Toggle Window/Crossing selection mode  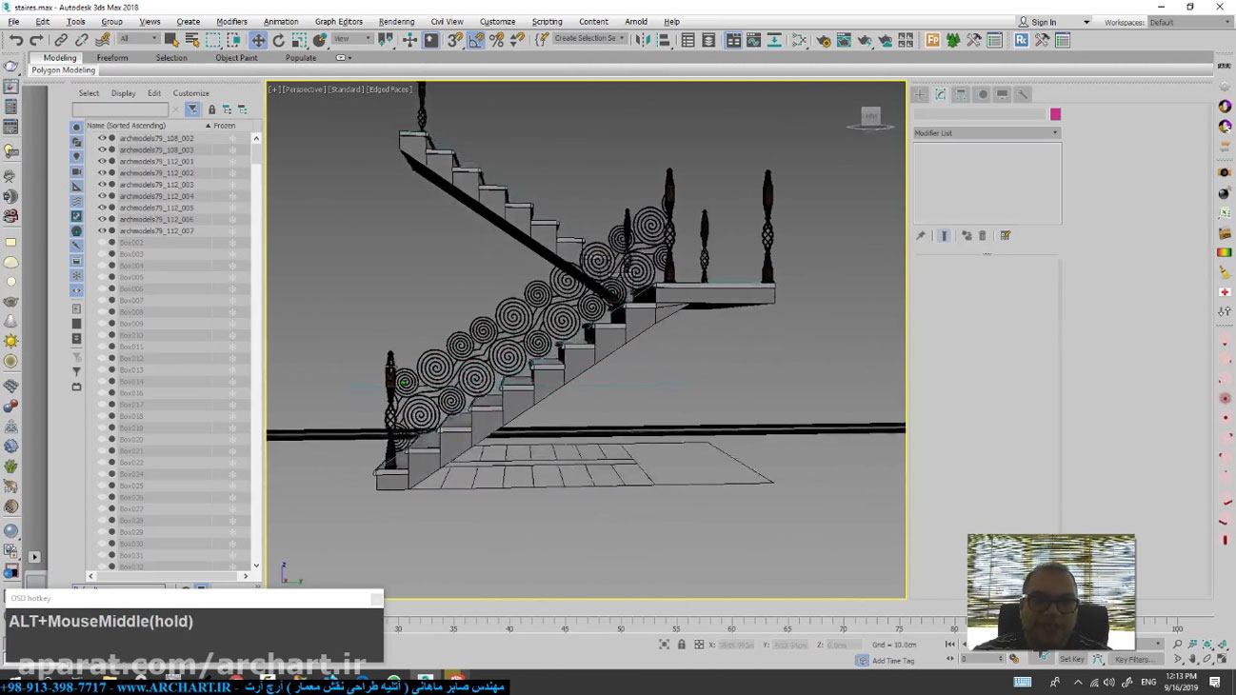pyautogui.click(x=234, y=40)
